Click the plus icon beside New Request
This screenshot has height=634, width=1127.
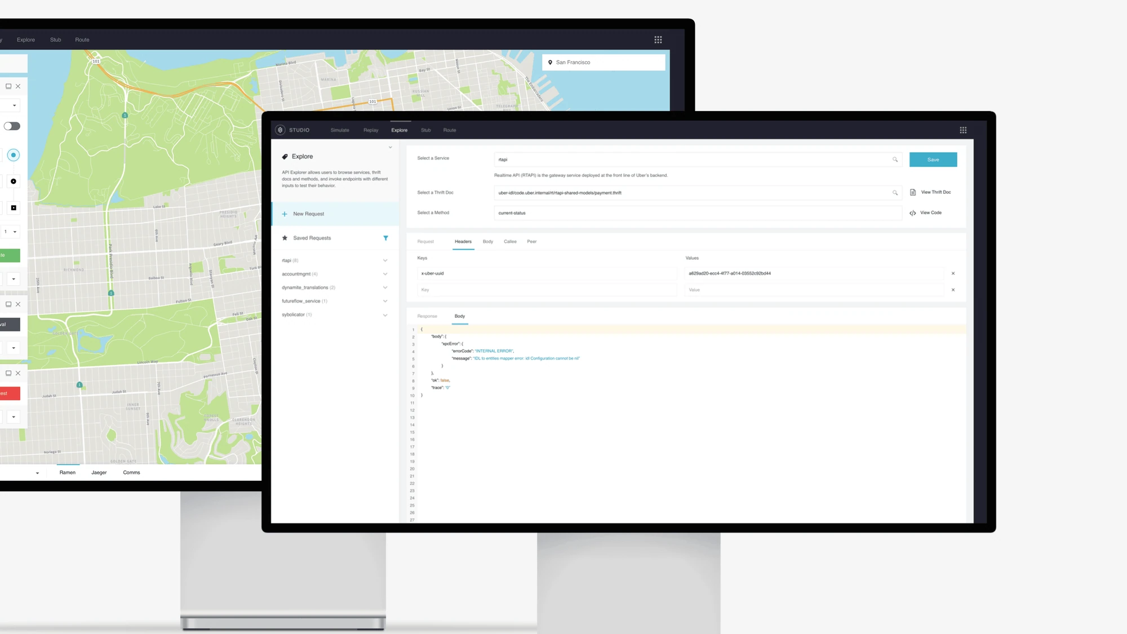[285, 214]
